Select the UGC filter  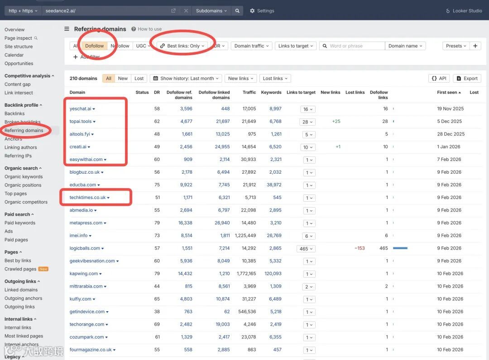point(143,46)
